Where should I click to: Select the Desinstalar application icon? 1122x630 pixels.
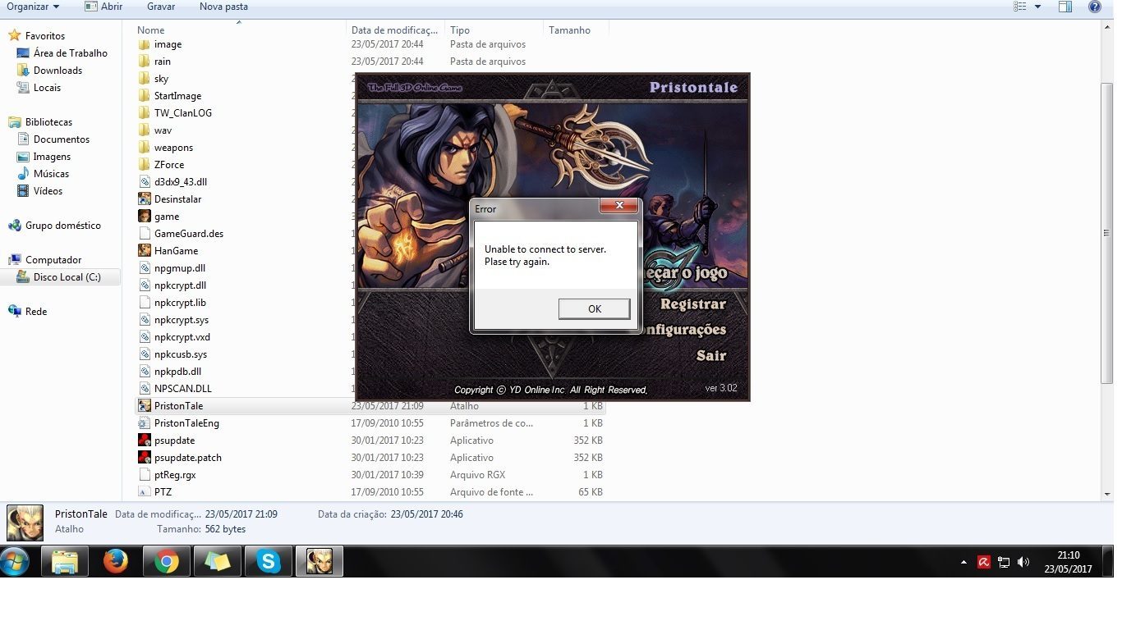pyautogui.click(x=145, y=199)
